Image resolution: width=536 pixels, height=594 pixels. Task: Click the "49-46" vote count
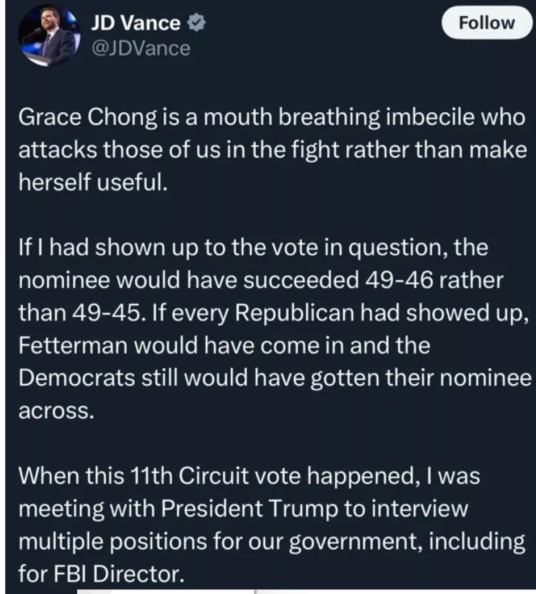[399, 280]
